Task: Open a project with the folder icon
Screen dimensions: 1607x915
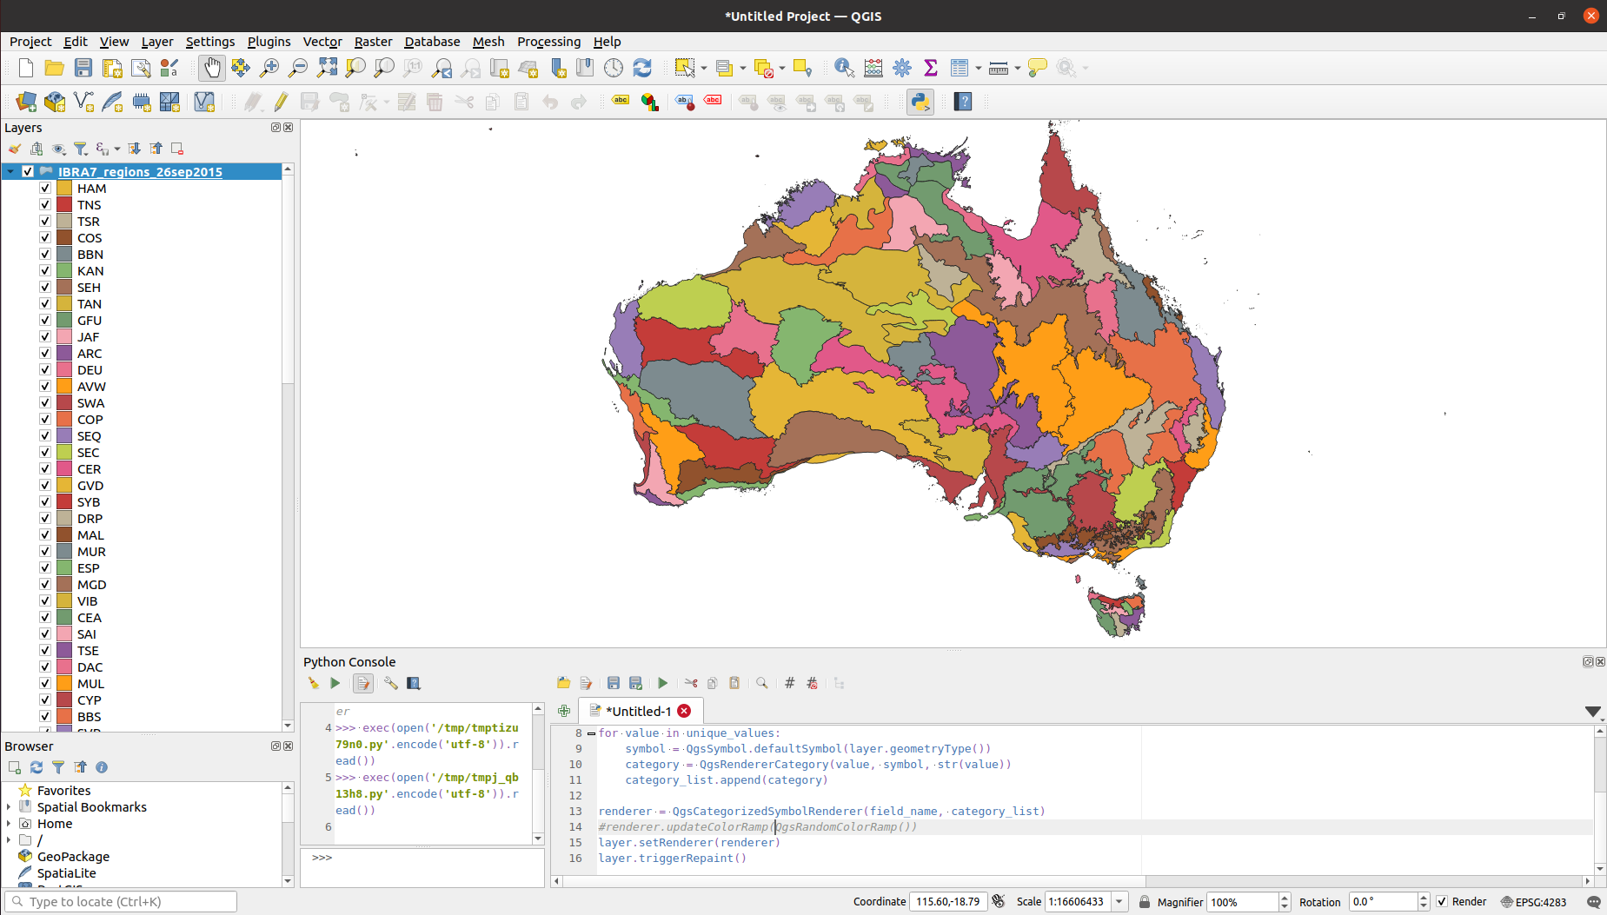Action: click(55, 68)
